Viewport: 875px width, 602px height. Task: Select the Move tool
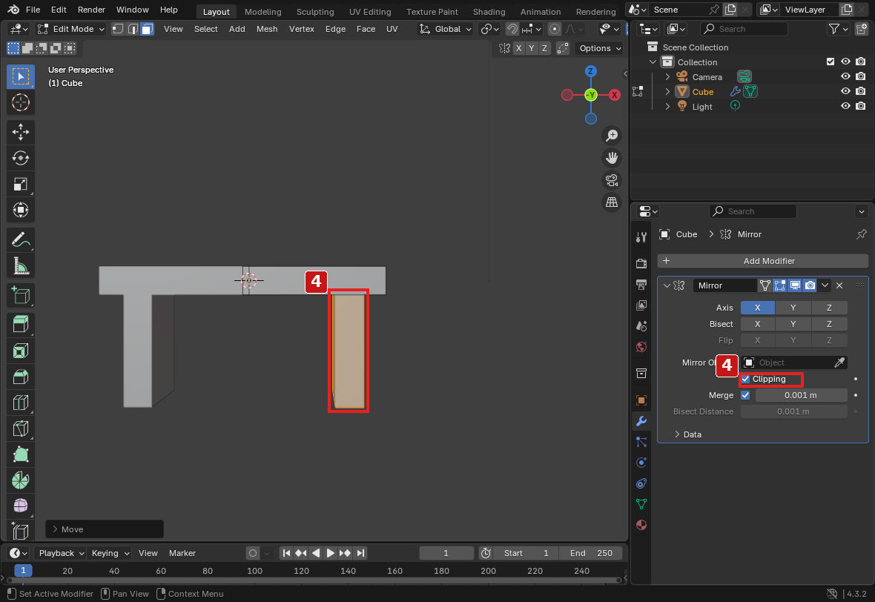click(x=21, y=132)
